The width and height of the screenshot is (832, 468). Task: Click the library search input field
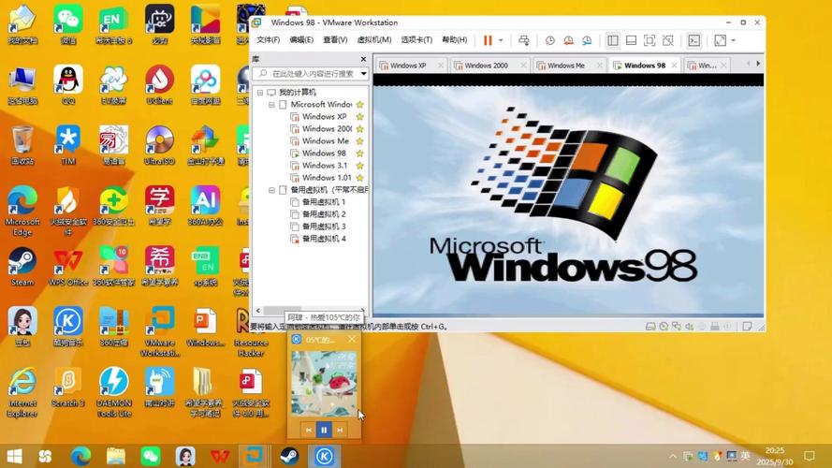[x=312, y=74]
